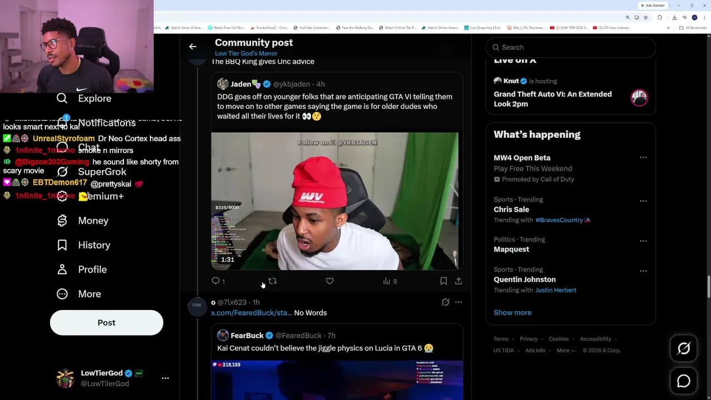Screen dimensions: 711x400
Task: Click the Money dollar-sign icon
Action: pyautogui.click(x=62, y=221)
